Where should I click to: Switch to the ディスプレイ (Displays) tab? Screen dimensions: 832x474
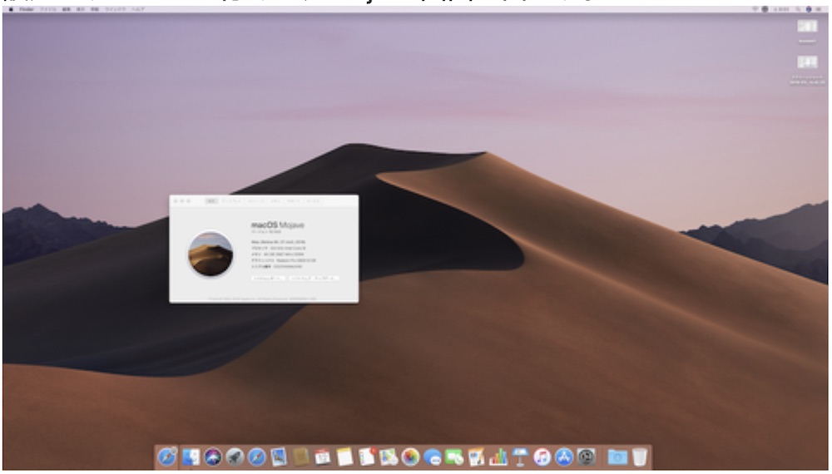pyautogui.click(x=231, y=201)
